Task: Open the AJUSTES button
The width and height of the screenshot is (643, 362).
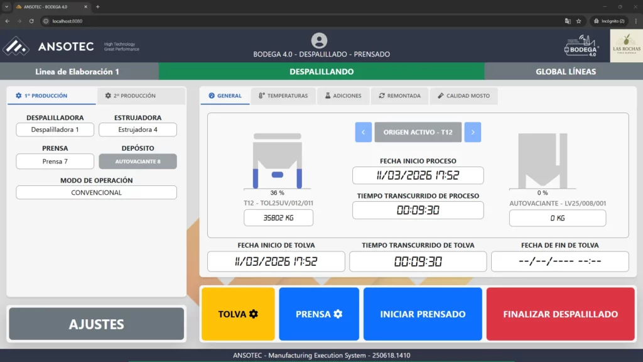Action: tap(96, 324)
